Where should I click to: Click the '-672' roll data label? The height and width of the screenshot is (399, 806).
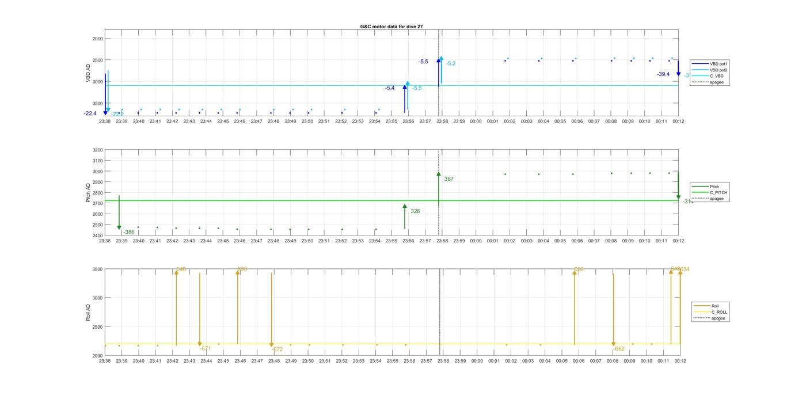click(277, 349)
